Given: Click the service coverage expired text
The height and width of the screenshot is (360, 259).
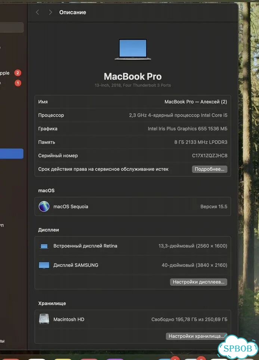Looking at the screenshot, I should (104, 169).
